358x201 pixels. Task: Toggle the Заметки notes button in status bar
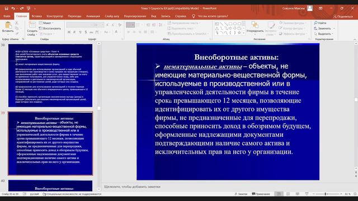click(x=241, y=194)
